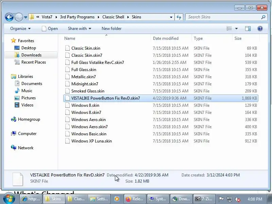Click the details pane Date modified value

coord(151,175)
